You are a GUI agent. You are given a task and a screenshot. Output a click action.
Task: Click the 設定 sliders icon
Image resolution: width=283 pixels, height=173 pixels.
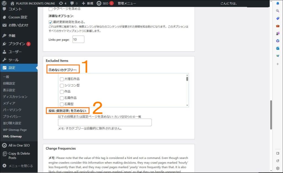pos(4,68)
